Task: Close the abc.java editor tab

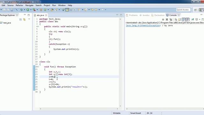Action: pyautogui.click(x=46, y=15)
